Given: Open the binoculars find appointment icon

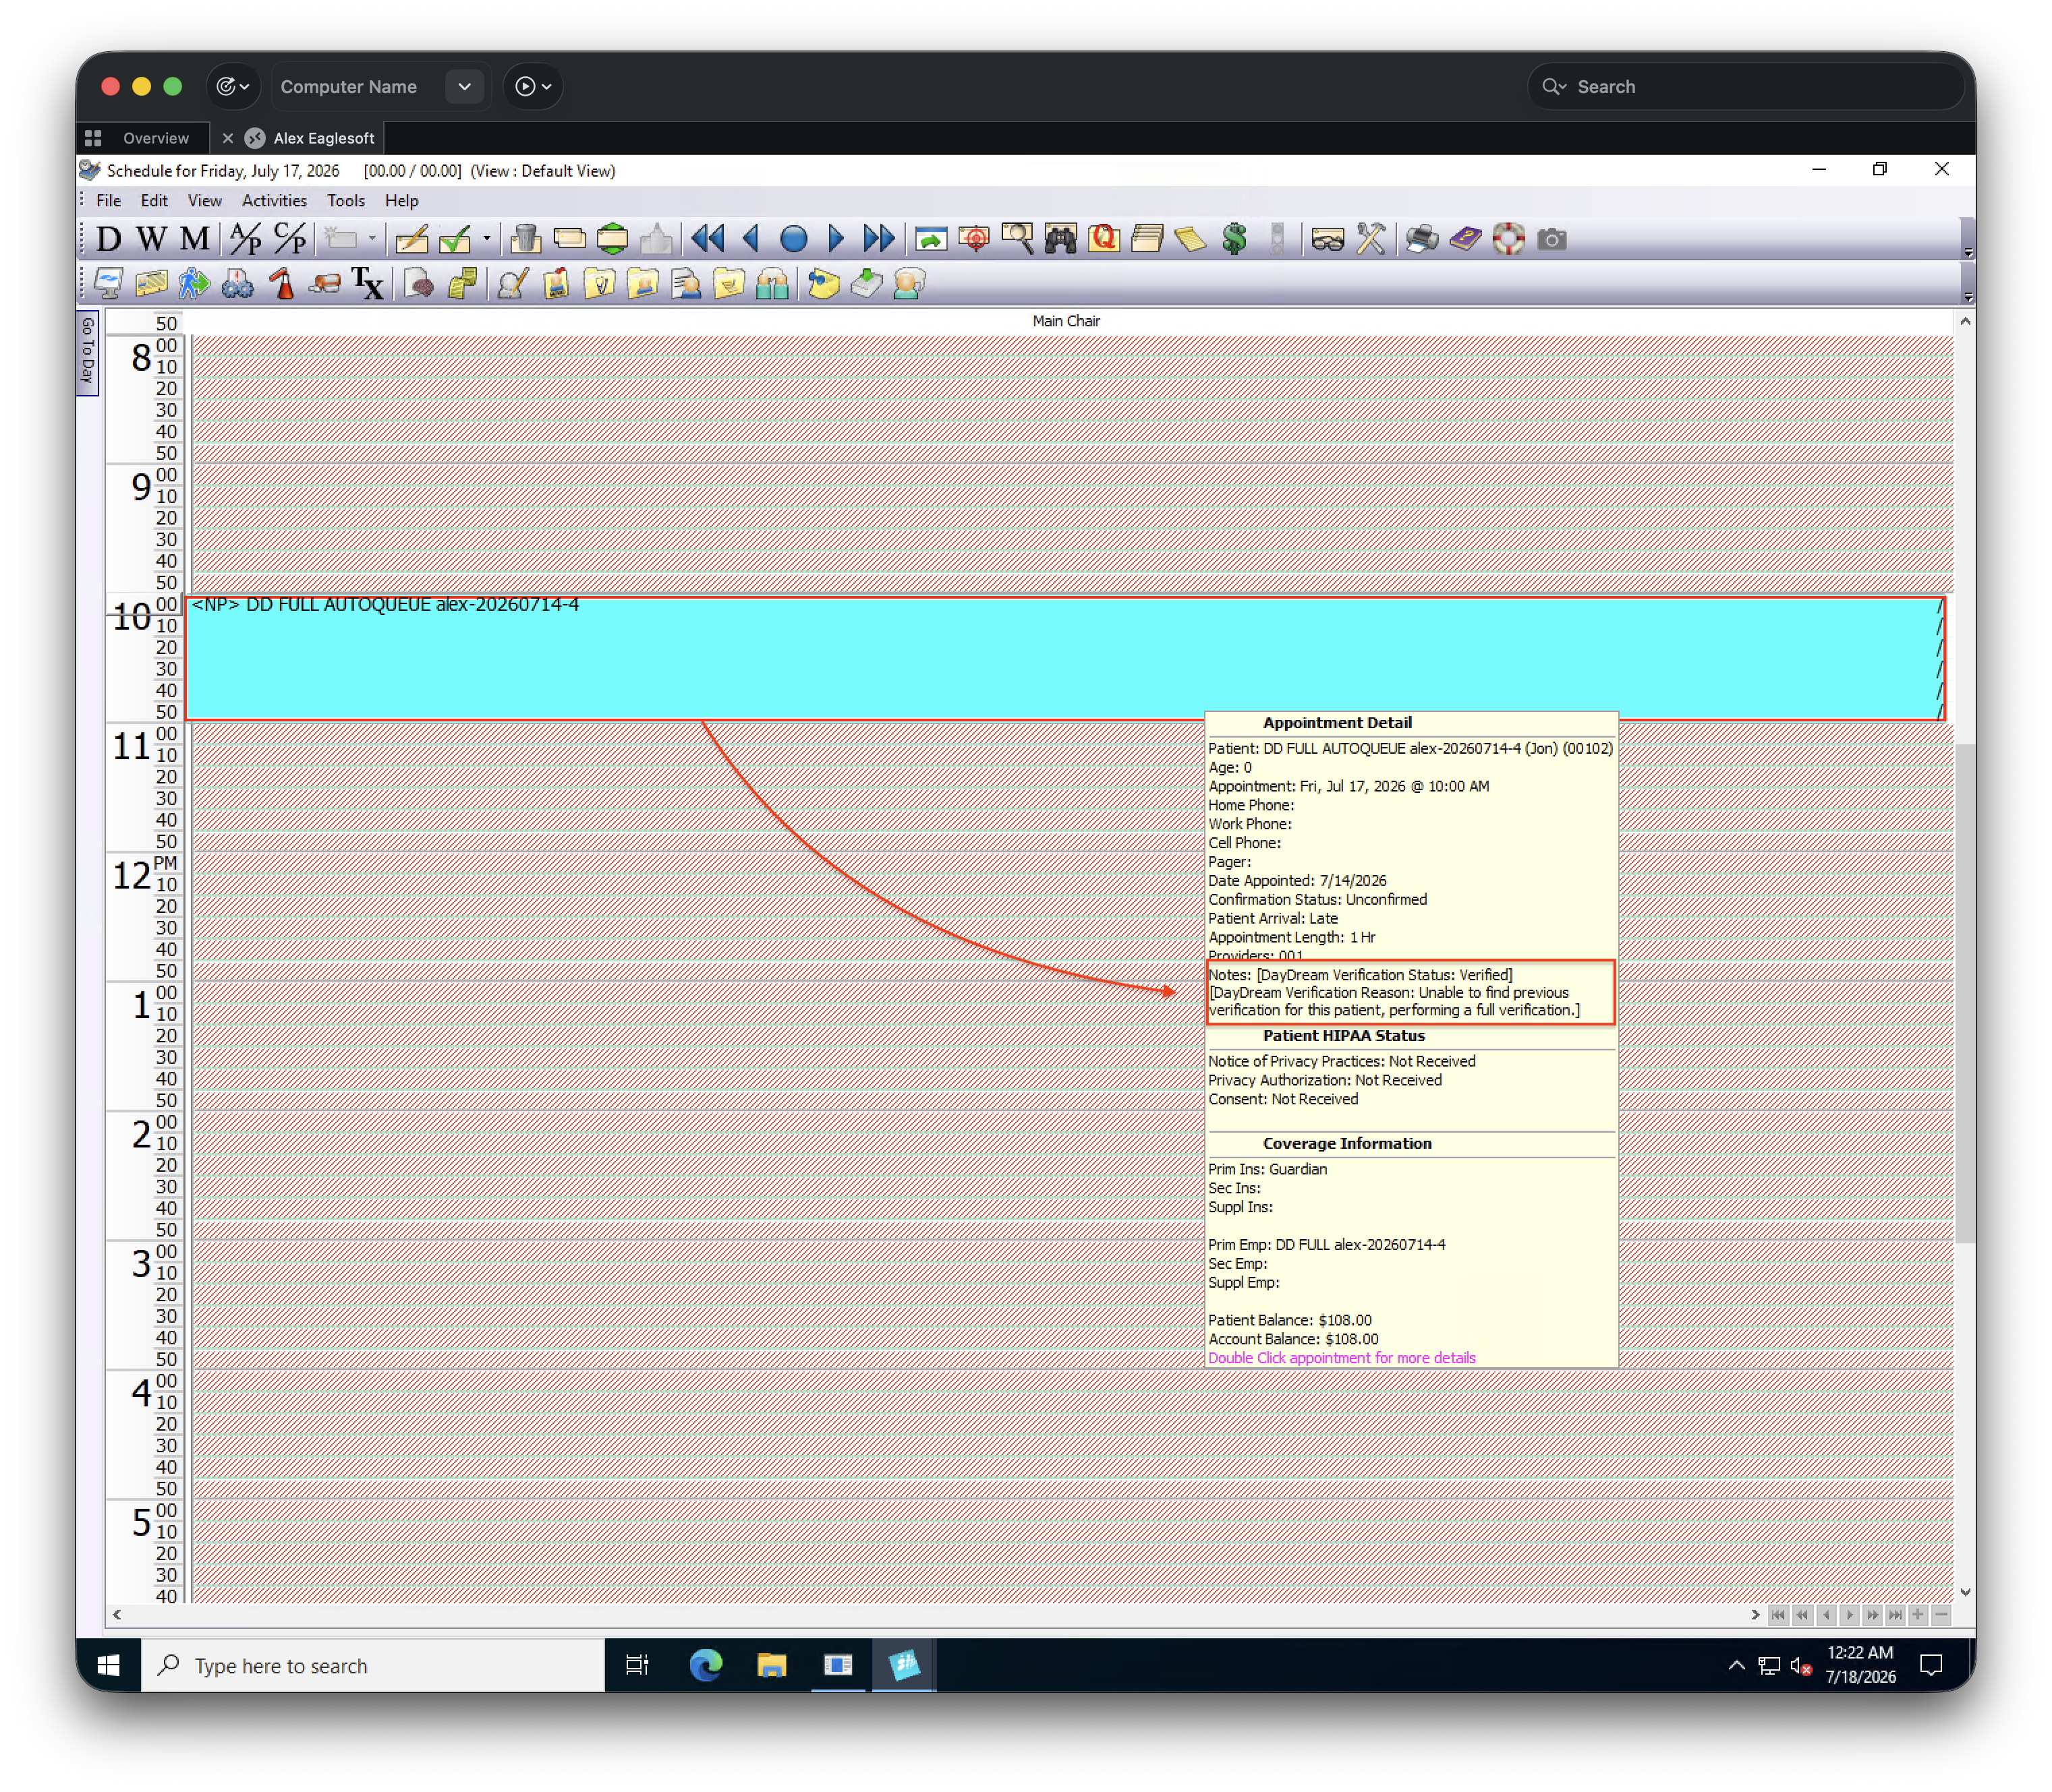Looking at the screenshot, I should pos(1060,239).
